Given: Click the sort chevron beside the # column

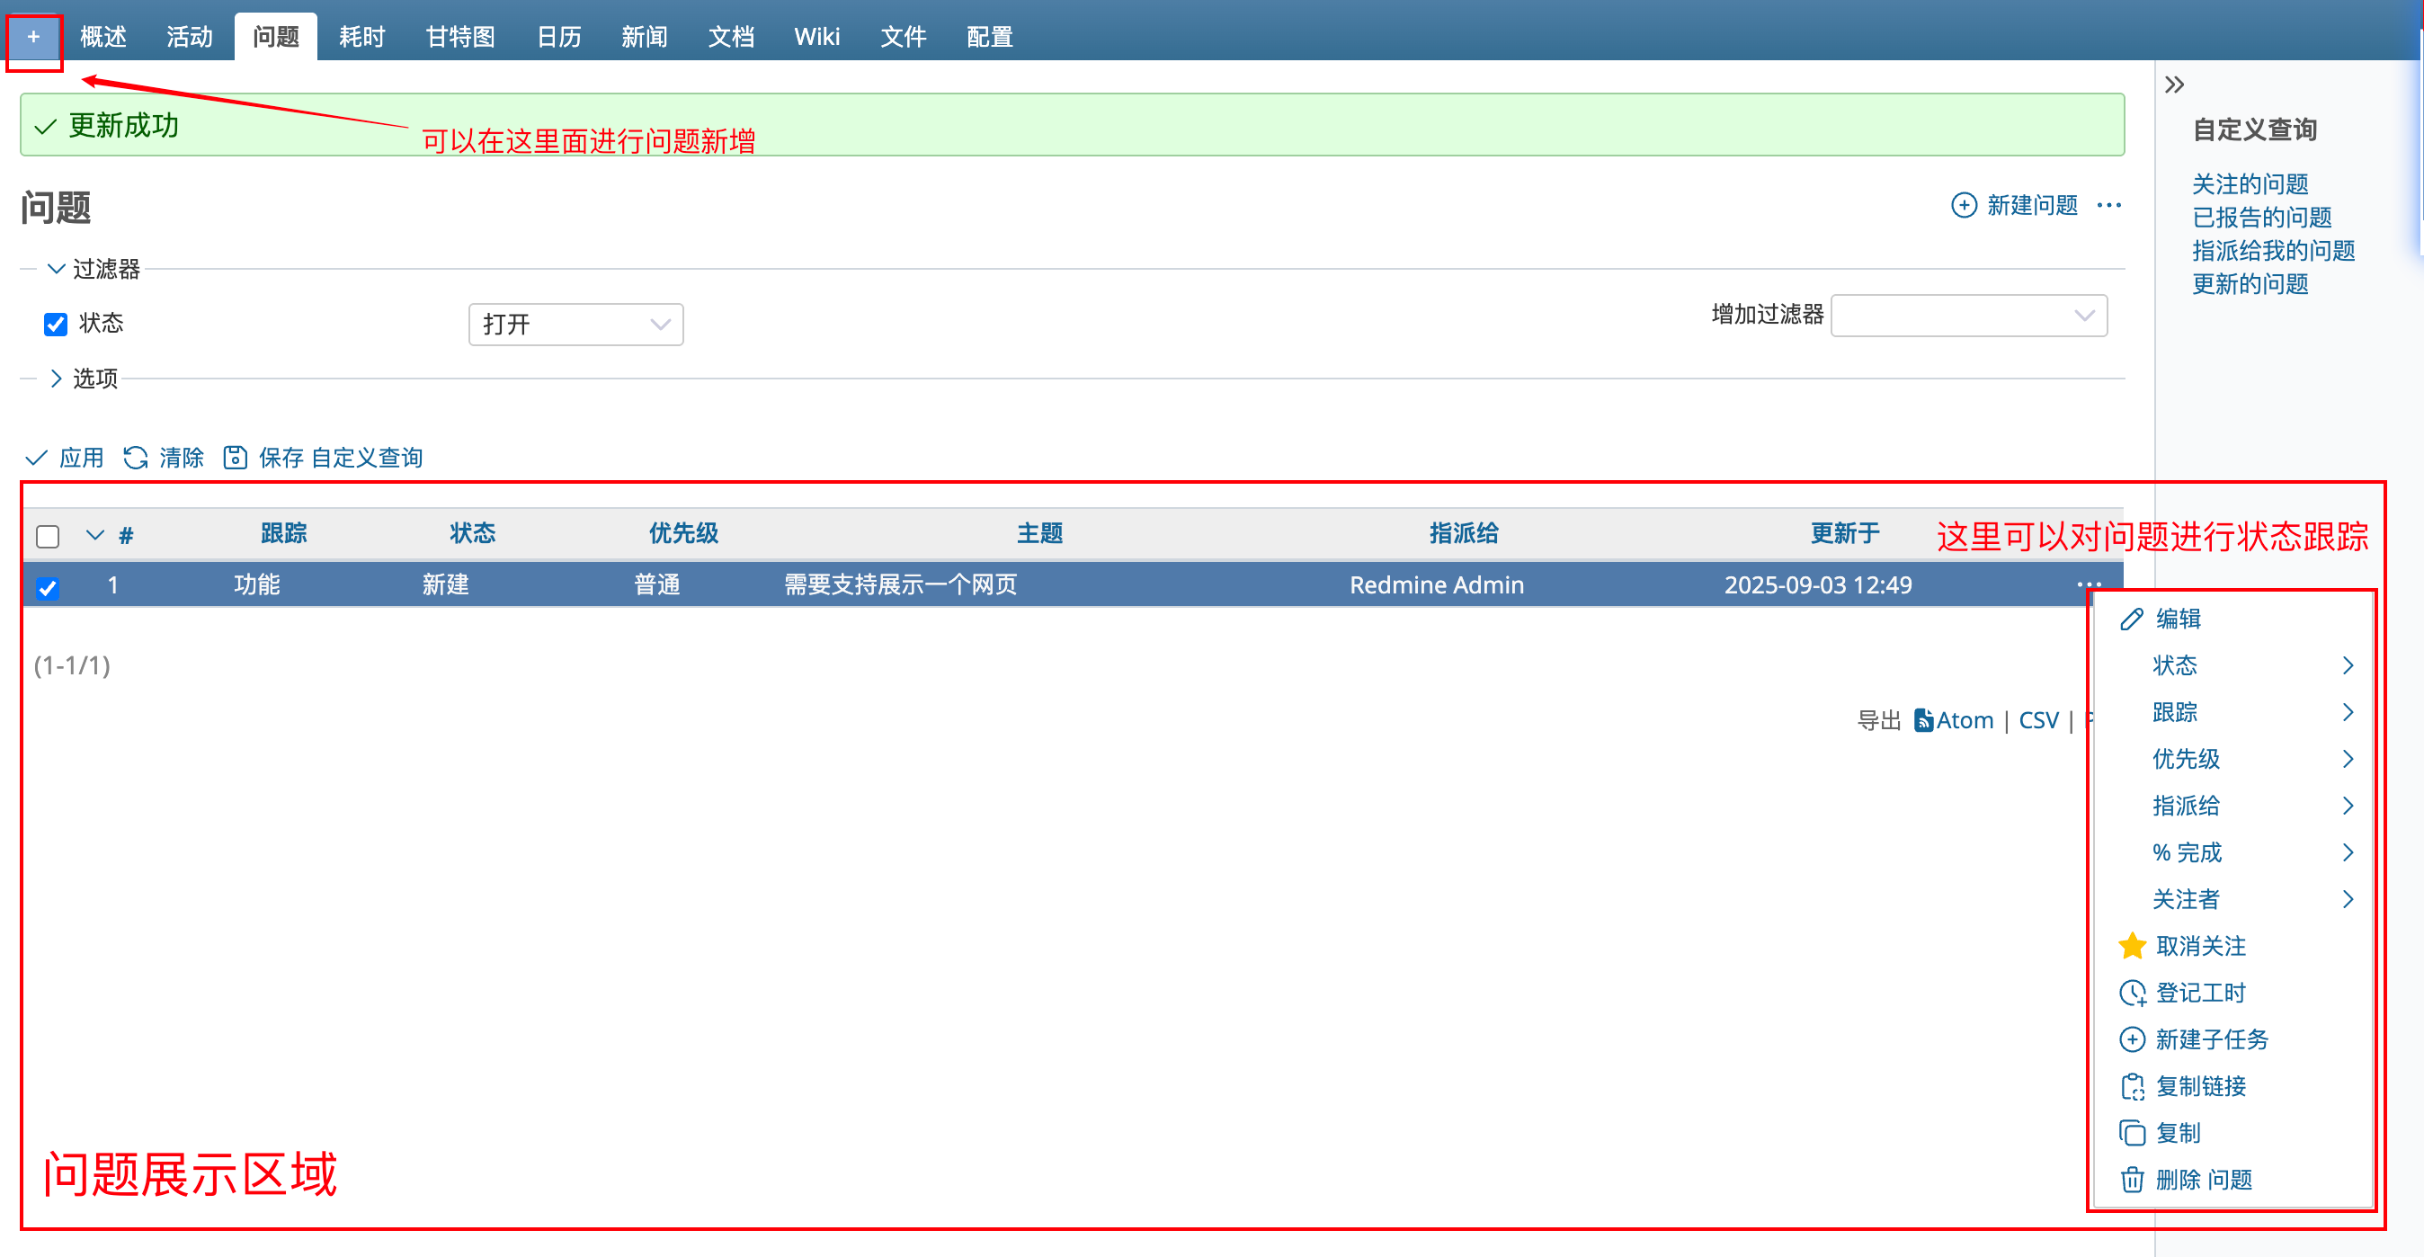Looking at the screenshot, I should pos(95,535).
